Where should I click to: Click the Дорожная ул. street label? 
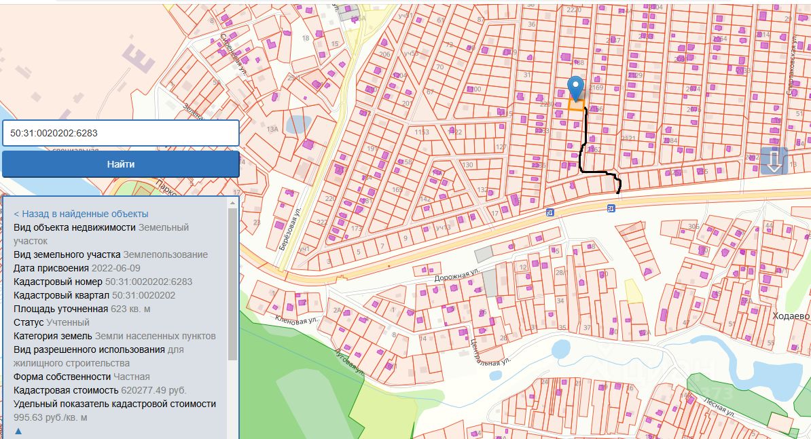point(457,273)
